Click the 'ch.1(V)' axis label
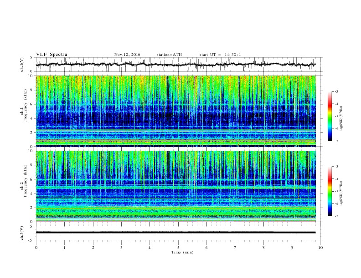The width and height of the screenshot is (361, 278). [x=22, y=65]
